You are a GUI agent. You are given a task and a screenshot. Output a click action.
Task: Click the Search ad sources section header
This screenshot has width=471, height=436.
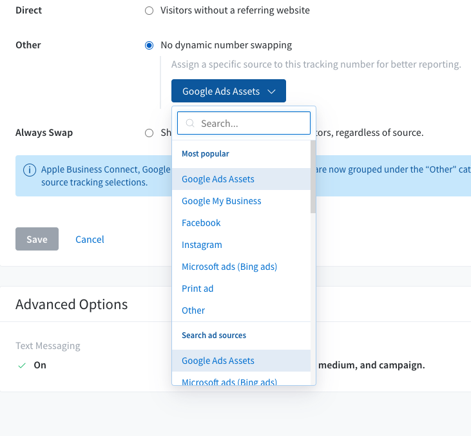click(214, 336)
